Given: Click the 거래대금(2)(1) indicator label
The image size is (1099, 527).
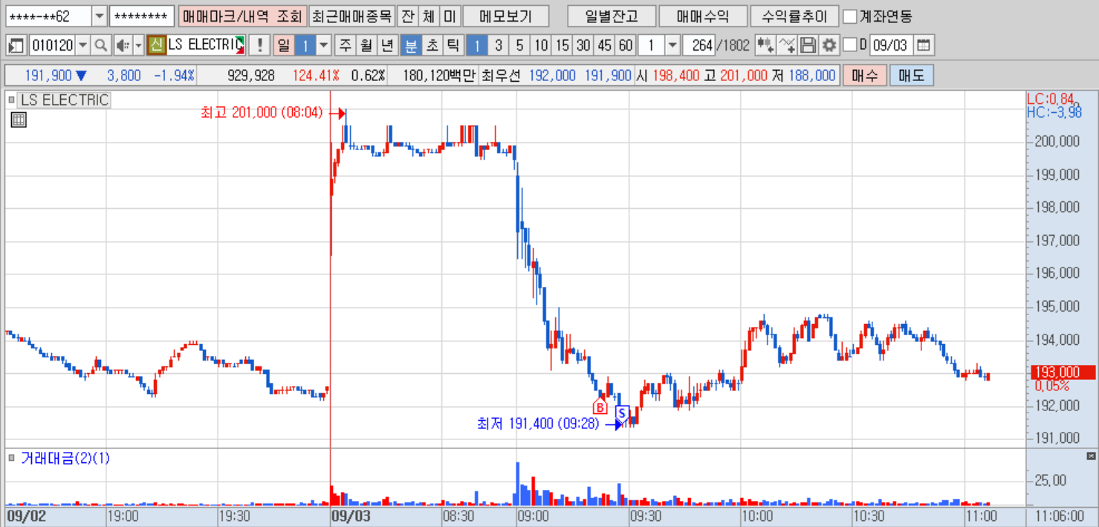Looking at the screenshot, I should coord(65,458).
